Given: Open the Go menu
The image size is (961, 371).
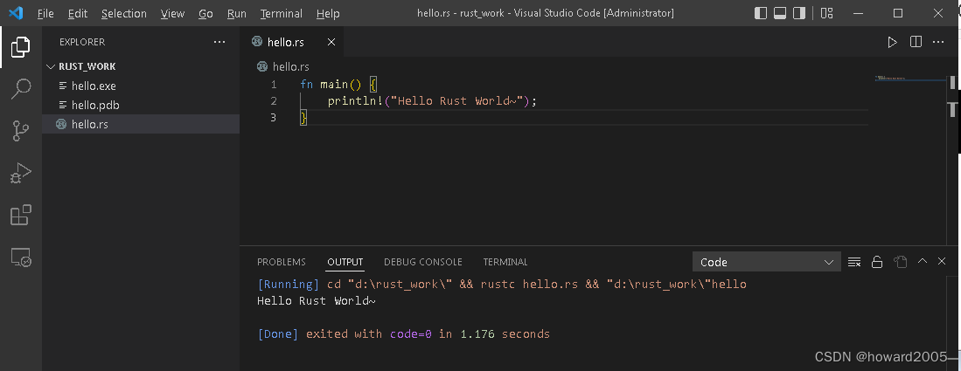Looking at the screenshot, I should pyautogui.click(x=206, y=13).
